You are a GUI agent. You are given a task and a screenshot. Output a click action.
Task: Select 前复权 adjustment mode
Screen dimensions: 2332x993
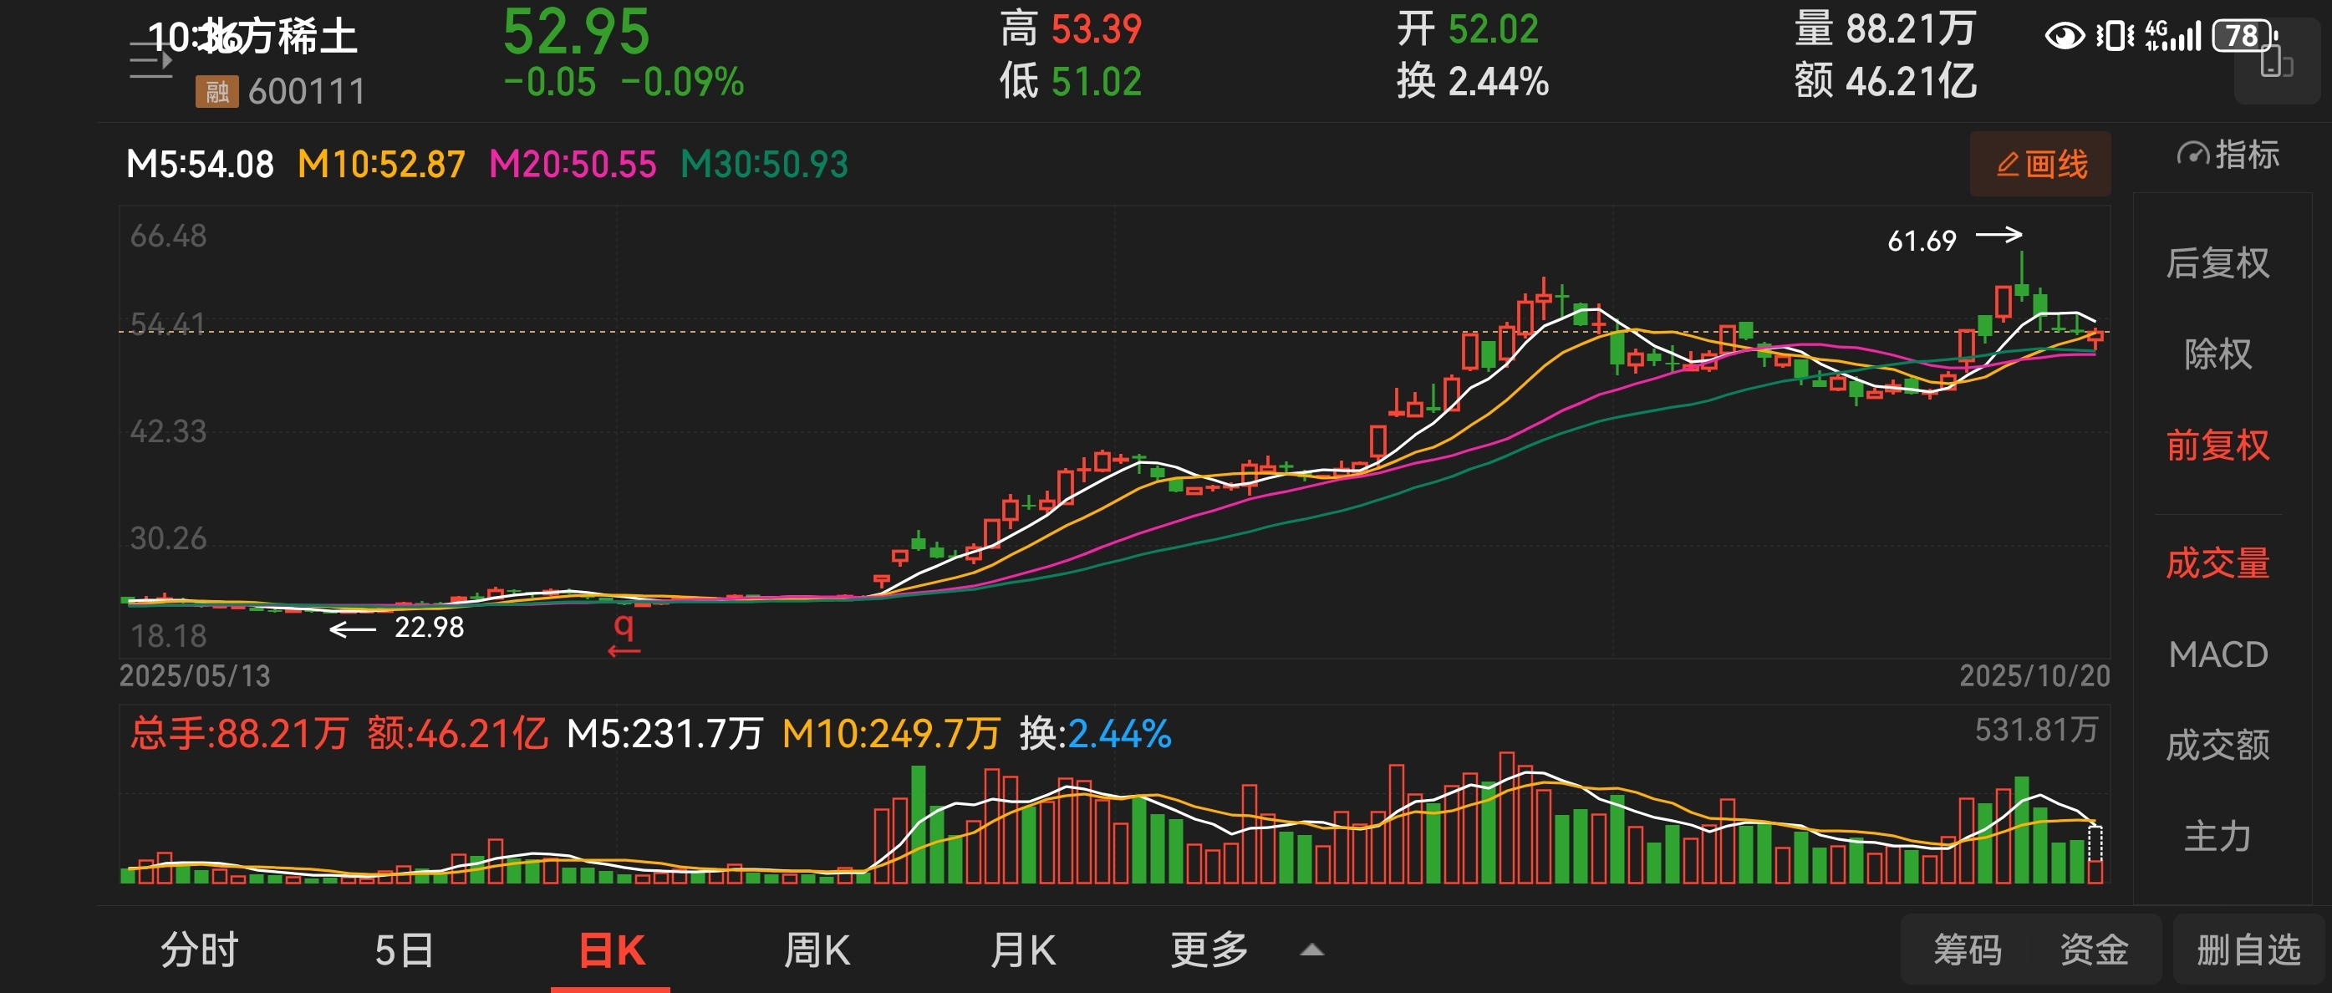point(2217,446)
